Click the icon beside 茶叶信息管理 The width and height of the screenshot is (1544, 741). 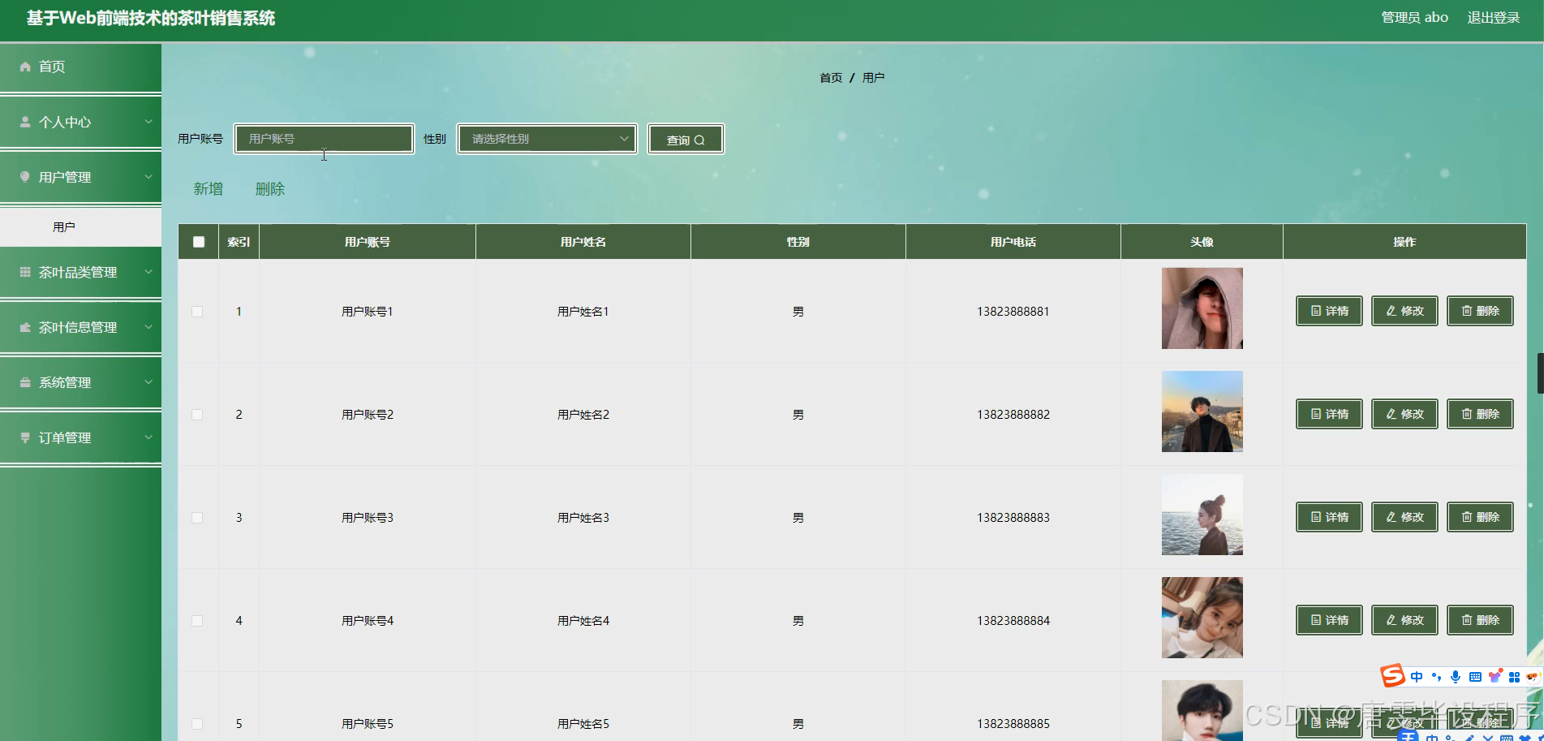tap(25, 327)
